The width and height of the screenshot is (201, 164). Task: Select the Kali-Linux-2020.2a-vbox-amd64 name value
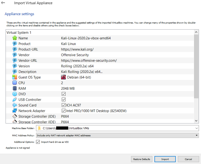coord(86,38)
